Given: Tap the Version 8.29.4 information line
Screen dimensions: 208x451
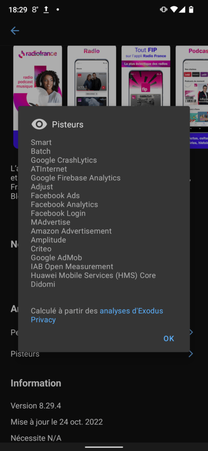Looking at the screenshot, I should (x=36, y=406).
